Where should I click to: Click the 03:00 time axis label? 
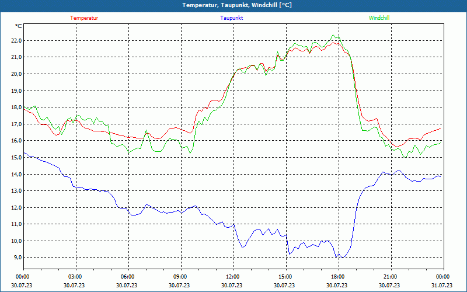[76, 277]
